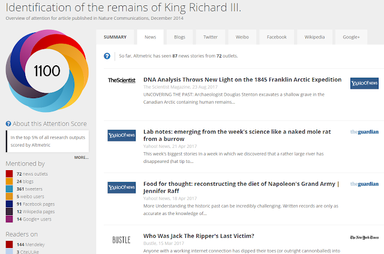Click the light blue tweeters color swatch

[10, 188]
